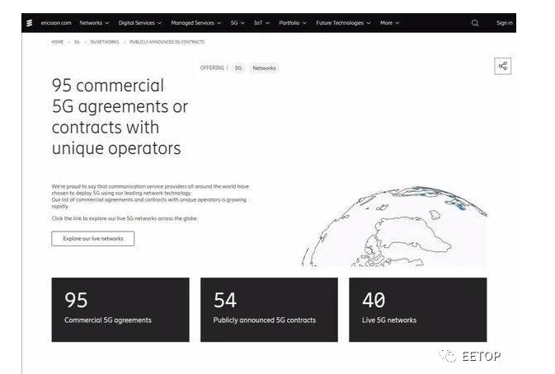Select the 5G offering tag
The height and width of the screenshot is (374, 555).
(x=238, y=68)
